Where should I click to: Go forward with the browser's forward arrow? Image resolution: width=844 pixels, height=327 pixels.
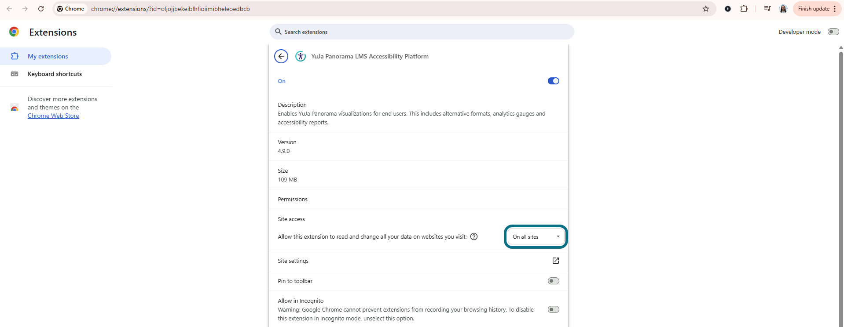point(25,9)
